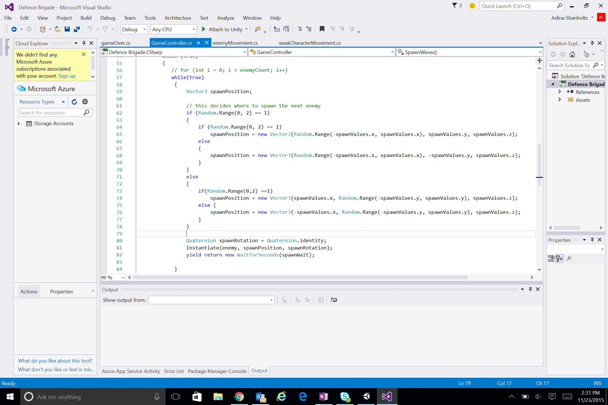Expand the Storage Accounts node
Image resolution: width=608 pixels, height=405 pixels.
coord(19,124)
